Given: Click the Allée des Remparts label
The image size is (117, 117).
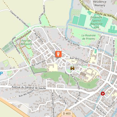Looking at the screenshot, I should [x=16, y=45].
